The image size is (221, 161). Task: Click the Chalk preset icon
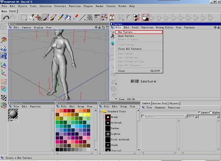click(108, 145)
